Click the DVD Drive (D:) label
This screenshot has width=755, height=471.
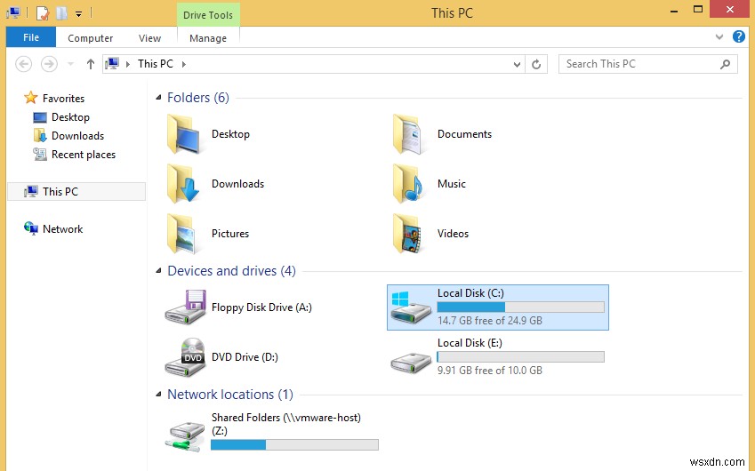245,357
